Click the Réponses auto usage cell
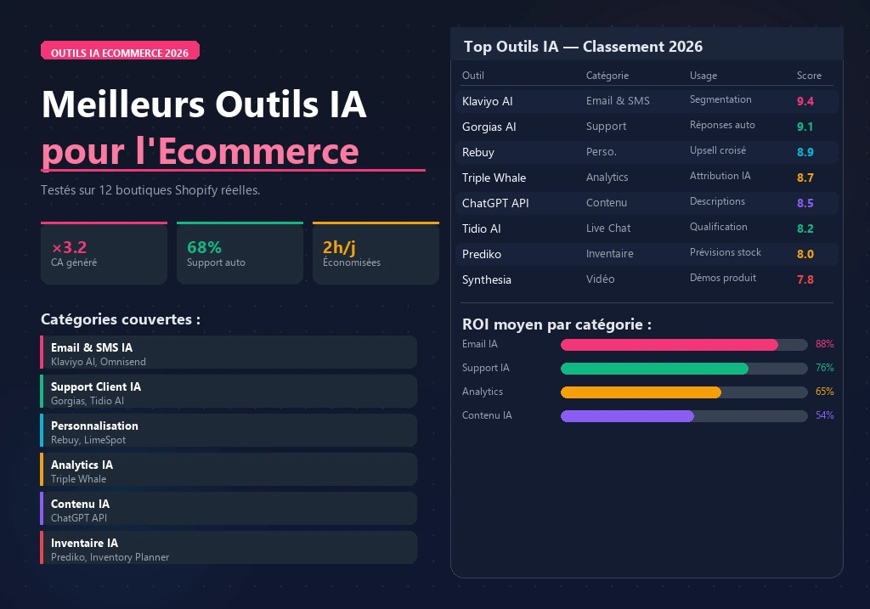The height and width of the screenshot is (609, 870). pyautogui.click(x=722, y=125)
